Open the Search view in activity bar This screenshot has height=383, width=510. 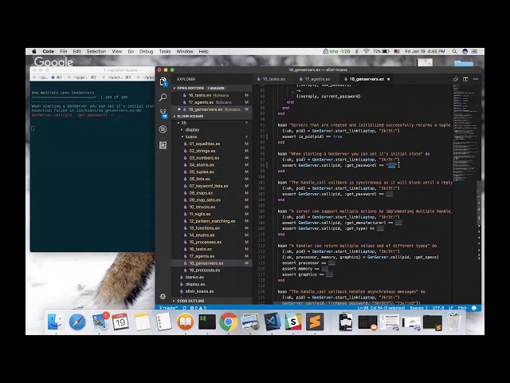click(x=163, y=97)
